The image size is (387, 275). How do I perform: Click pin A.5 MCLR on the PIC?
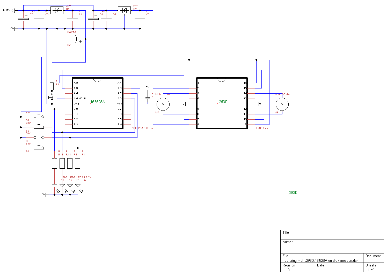(80, 99)
